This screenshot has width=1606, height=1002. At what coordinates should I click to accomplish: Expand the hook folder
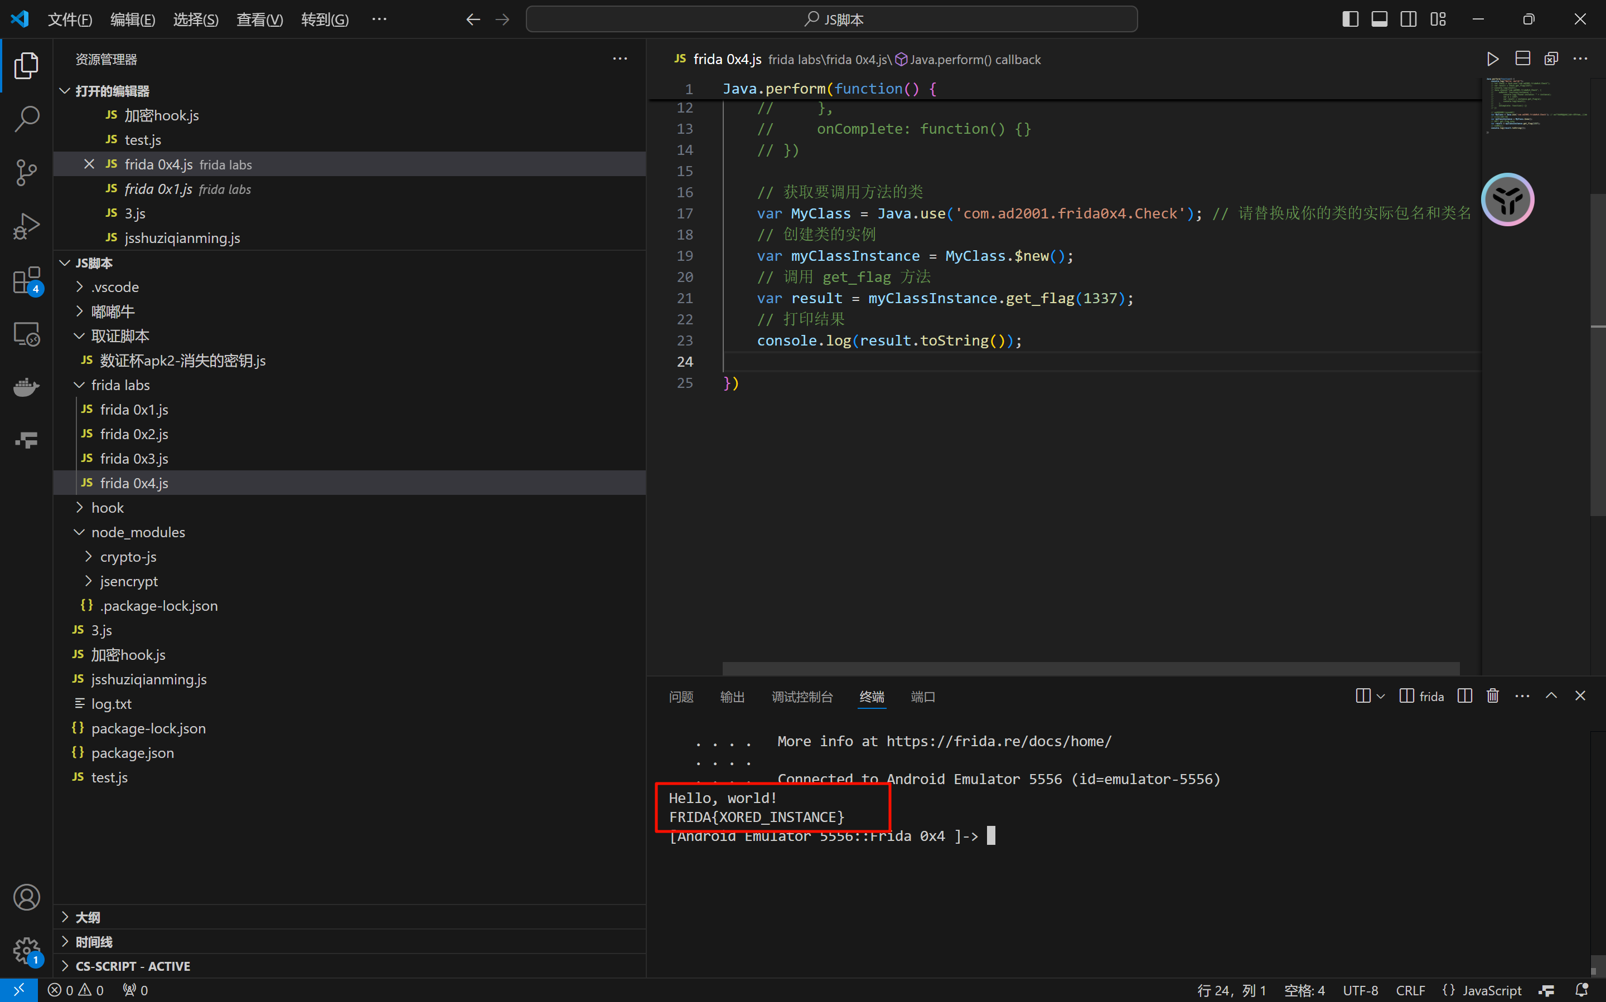[108, 508]
